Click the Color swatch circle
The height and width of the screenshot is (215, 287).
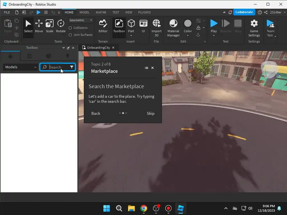click(188, 24)
